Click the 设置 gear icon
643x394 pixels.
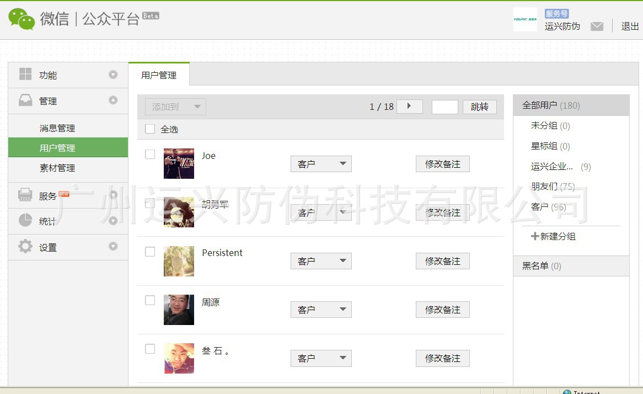(x=25, y=246)
